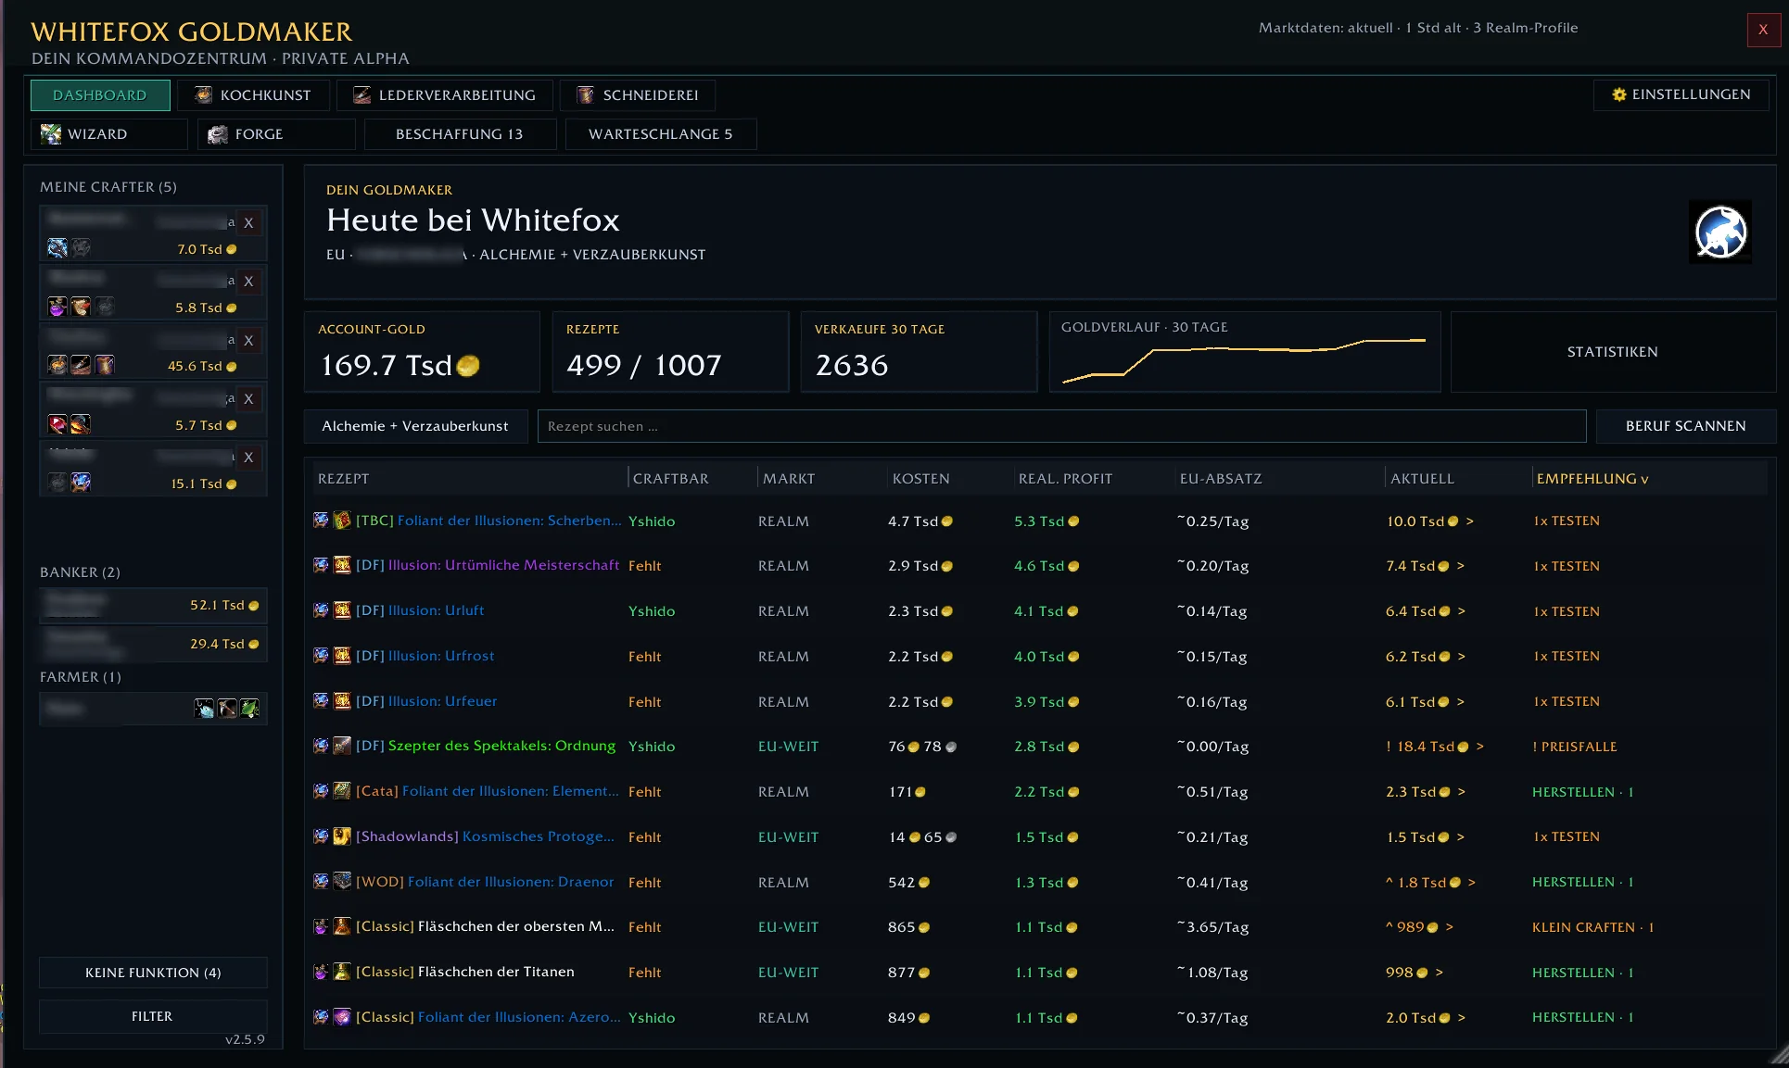The height and width of the screenshot is (1068, 1789).
Task: Click the item icon of Kosmisches Protoge recipe
Action: point(342,836)
